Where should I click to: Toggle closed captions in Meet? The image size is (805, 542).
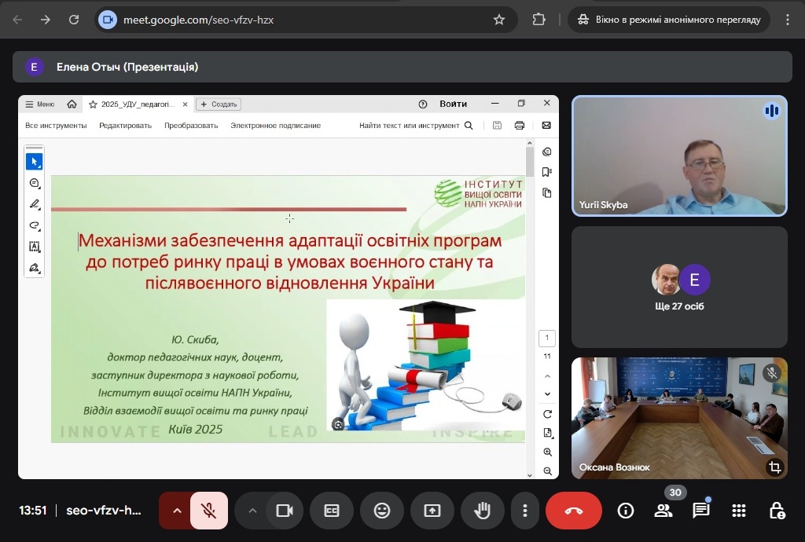click(332, 511)
